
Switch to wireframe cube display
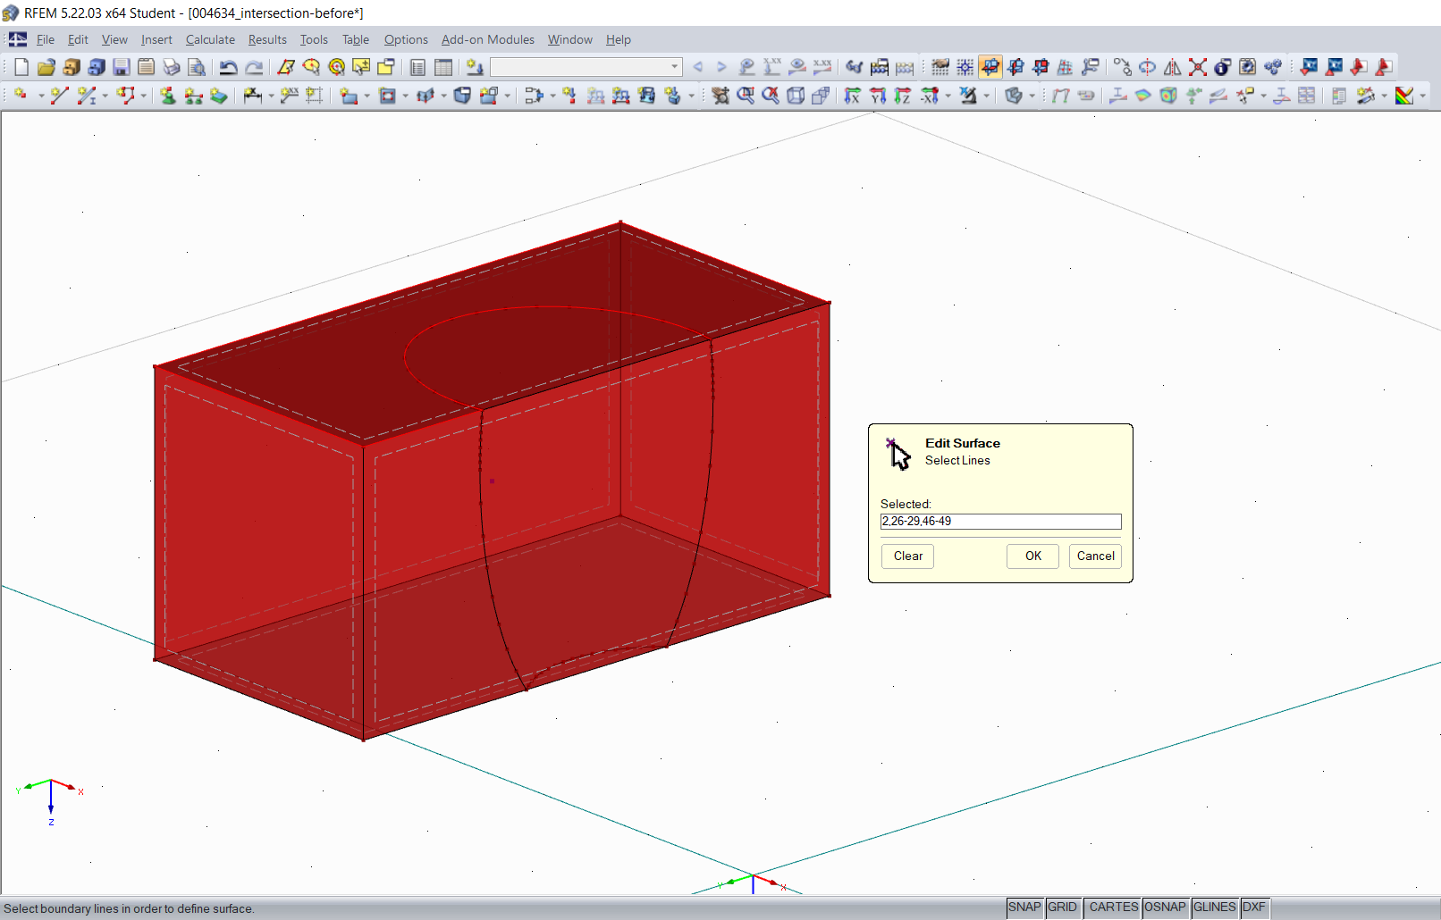pyautogui.click(x=796, y=96)
